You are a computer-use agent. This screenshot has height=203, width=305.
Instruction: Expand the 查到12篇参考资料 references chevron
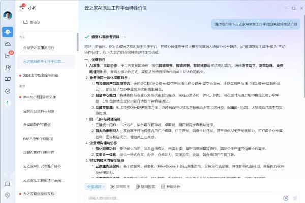pyautogui.click(x=125, y=37)
